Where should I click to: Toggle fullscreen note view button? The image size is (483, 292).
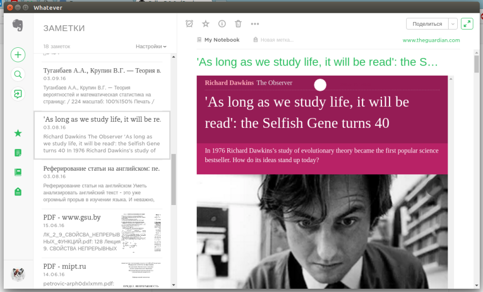(467, 24)
